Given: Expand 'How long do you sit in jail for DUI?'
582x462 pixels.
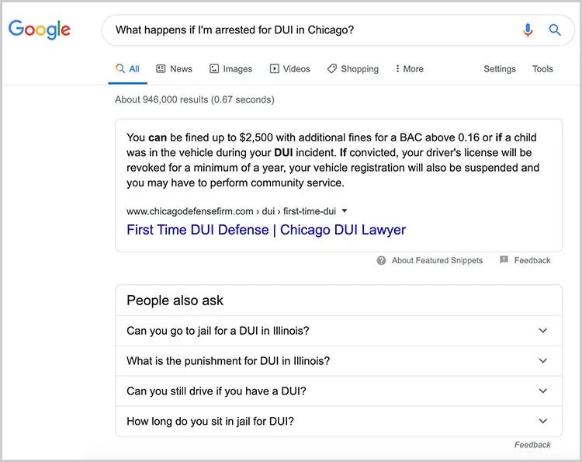Looking at the screenshot, I should tap(338, 421).
